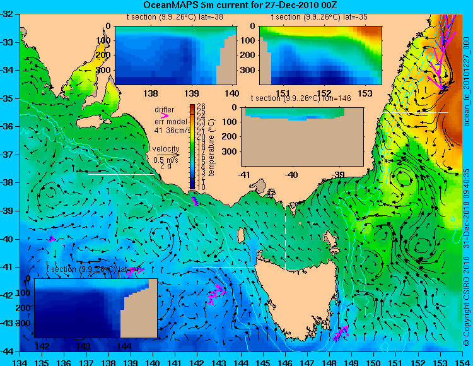This screenshot has width=473, height=366.
Task: Open the lat=-35 temperature section plot
Action: (x=320, y=56)
